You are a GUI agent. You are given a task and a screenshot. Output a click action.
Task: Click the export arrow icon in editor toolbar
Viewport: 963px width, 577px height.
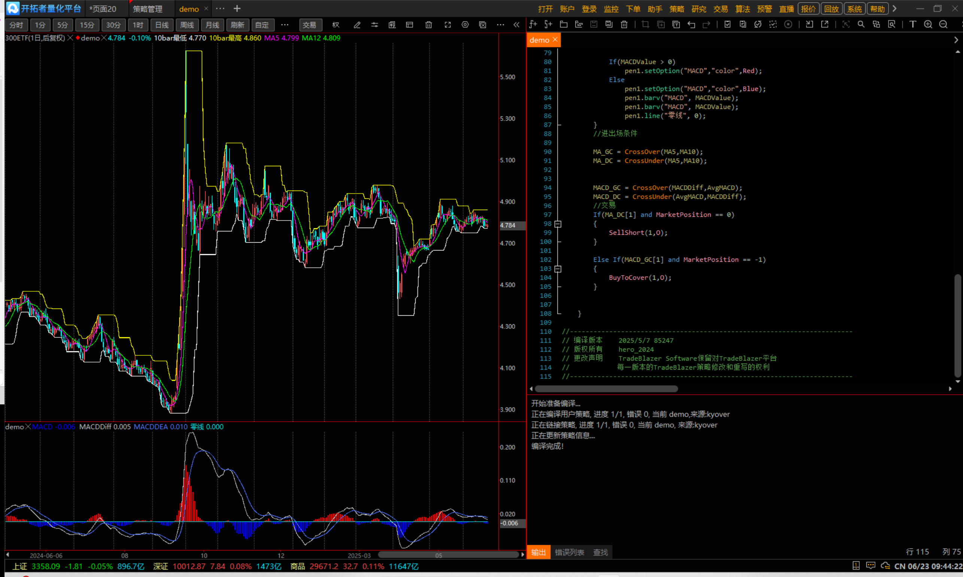(824, 24)
